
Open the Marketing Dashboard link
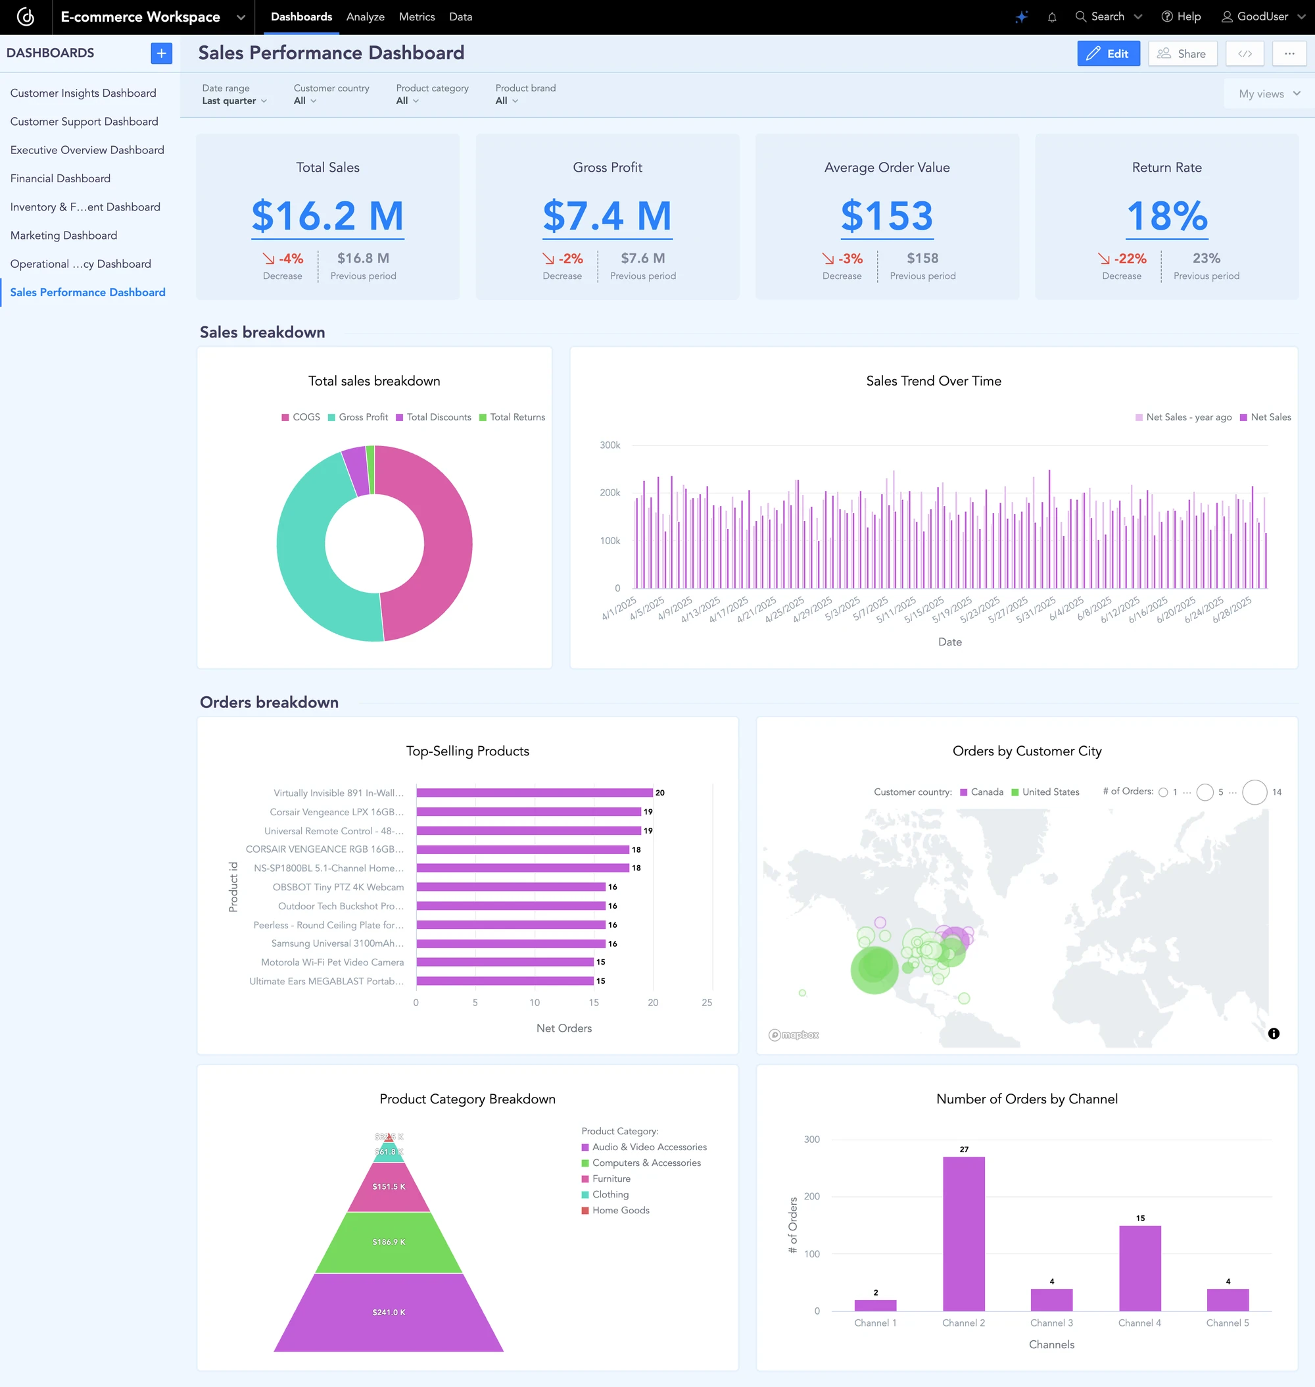63,235
